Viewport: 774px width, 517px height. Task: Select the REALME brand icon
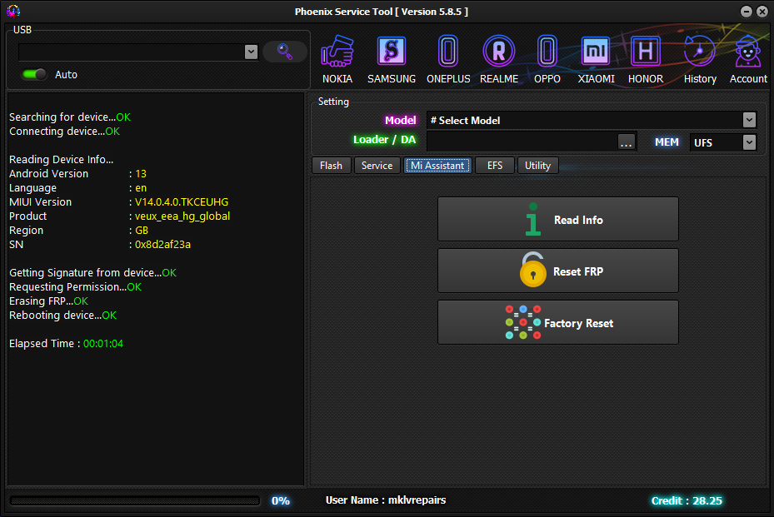tap(499, 59)
